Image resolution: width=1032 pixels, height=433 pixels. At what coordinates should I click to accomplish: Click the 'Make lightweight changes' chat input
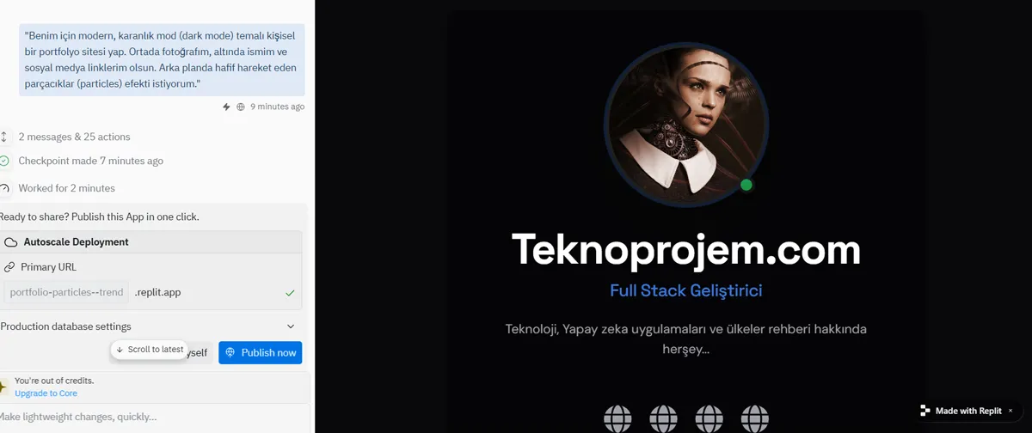coord(155,418)
